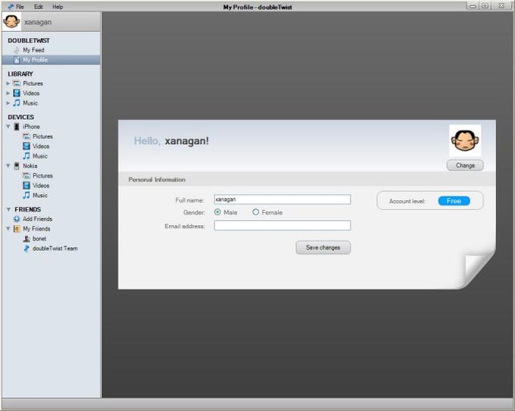
Task: Maximize the doubleTwist window
Action: [485, 6]
